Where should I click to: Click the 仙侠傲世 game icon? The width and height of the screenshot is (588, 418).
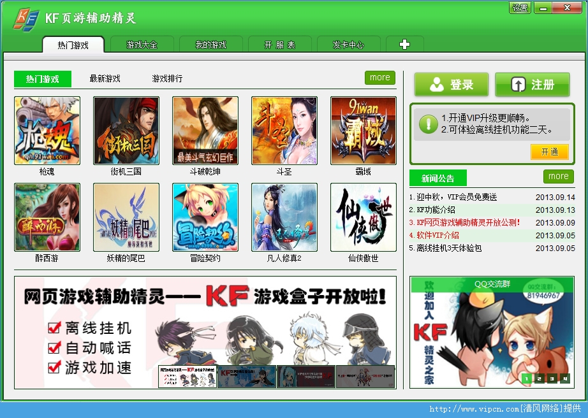tap(364, 217)
